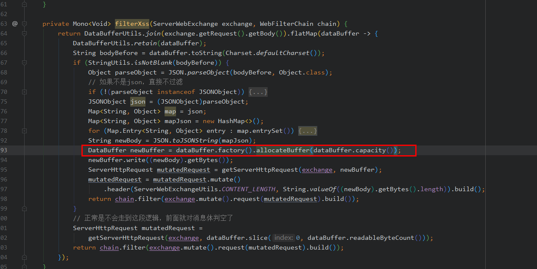Click the highlighted 'map' variable on line 76
The height and width of the screenshot is (269, 537).
tap(170, 111)
